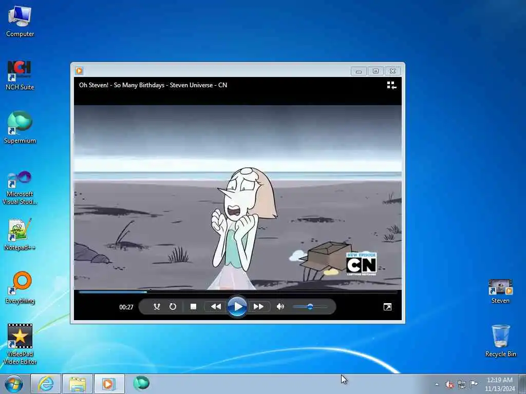Select the Microsoft Visual Studio shortcut
The width and height of the screenshot is (526, 394).
point(20,188)
